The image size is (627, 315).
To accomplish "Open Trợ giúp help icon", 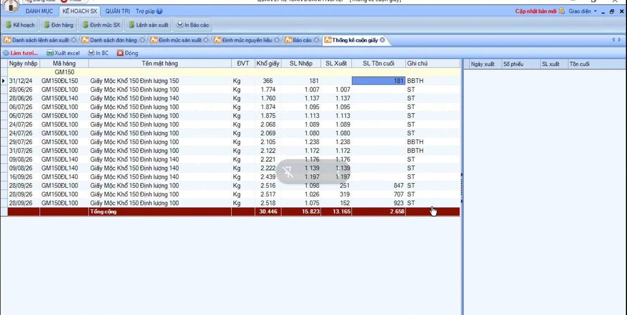I will click(159, 11).
